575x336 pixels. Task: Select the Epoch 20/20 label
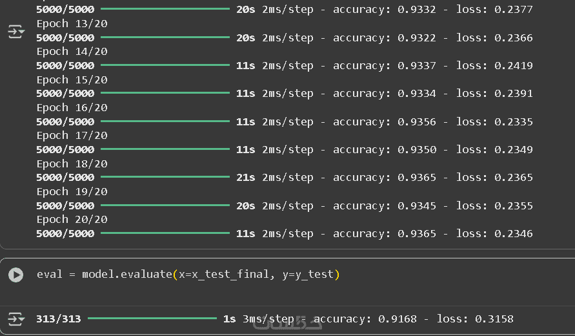(72, 220)
